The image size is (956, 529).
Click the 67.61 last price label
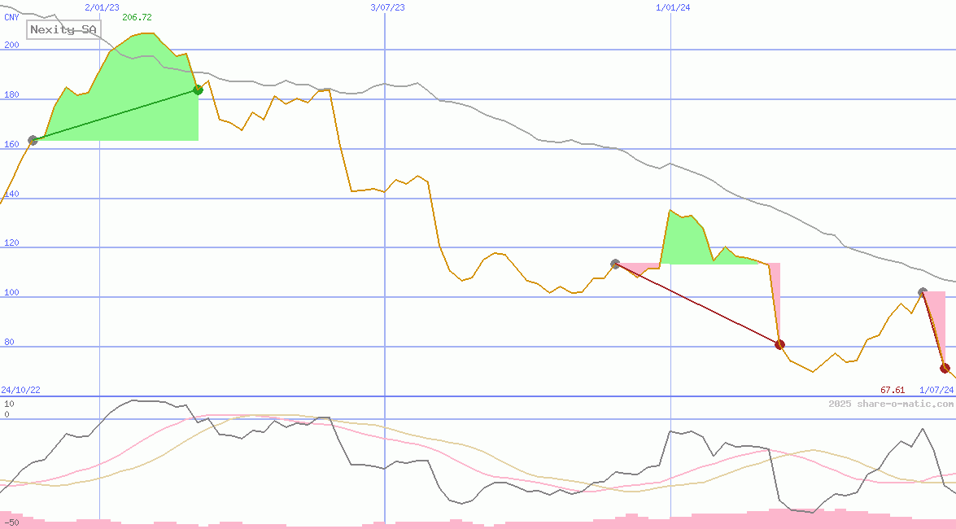(893, 390)
